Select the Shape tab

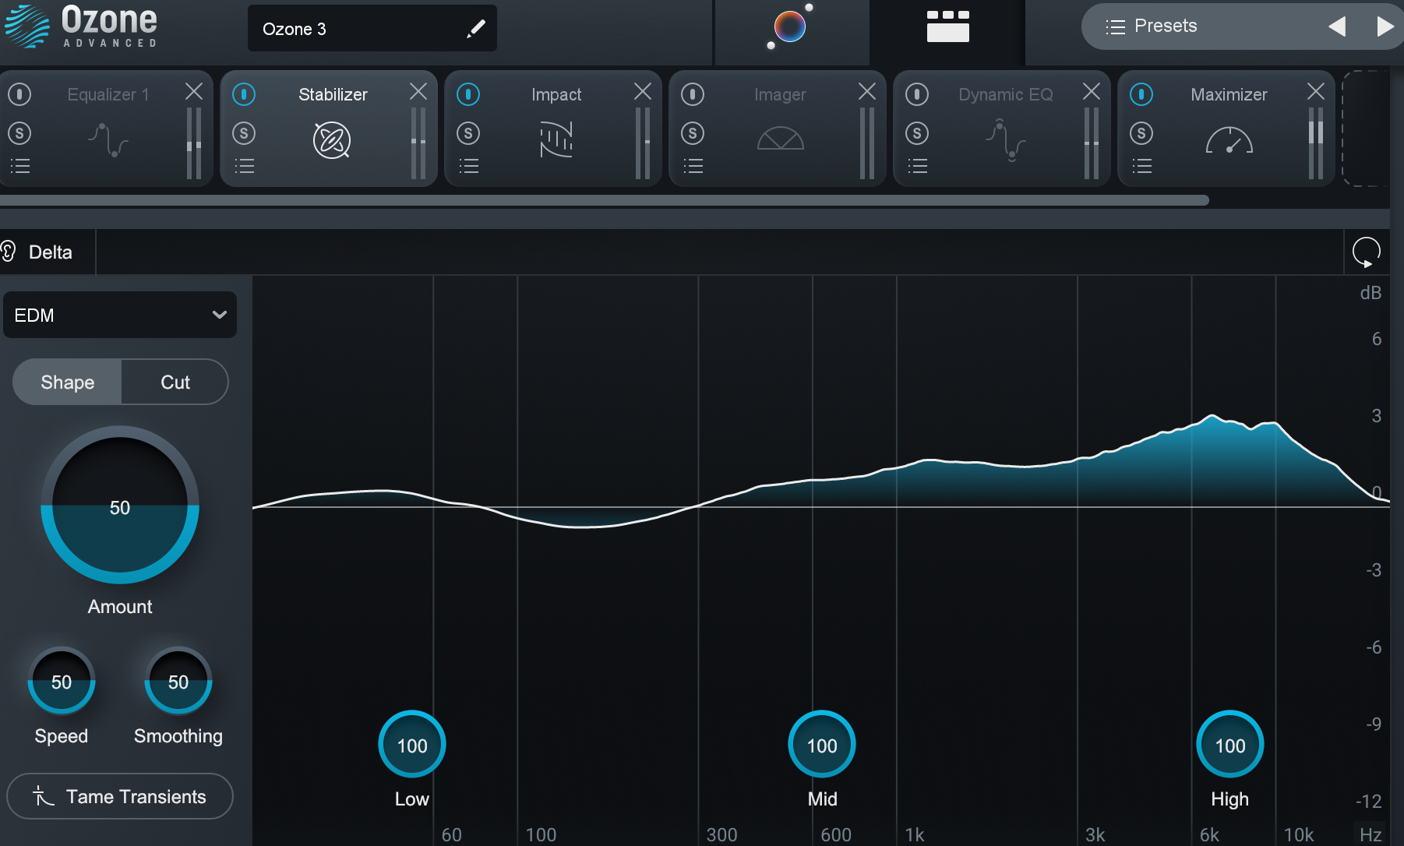point(66,382)
